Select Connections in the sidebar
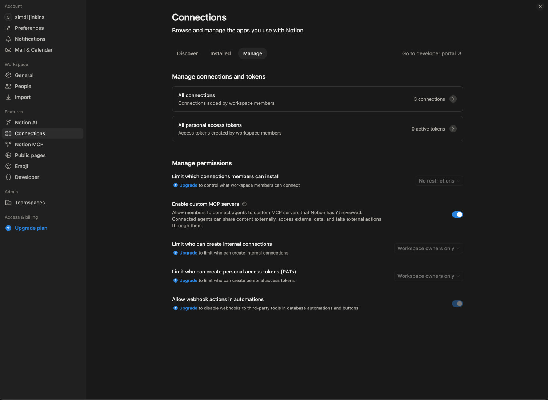Image resolution: width=548 pixels, height=400 pixels. pos(43,133)
